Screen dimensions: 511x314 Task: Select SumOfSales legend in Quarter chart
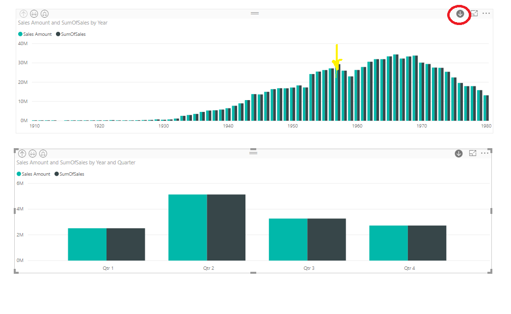(x=69, y=174)
